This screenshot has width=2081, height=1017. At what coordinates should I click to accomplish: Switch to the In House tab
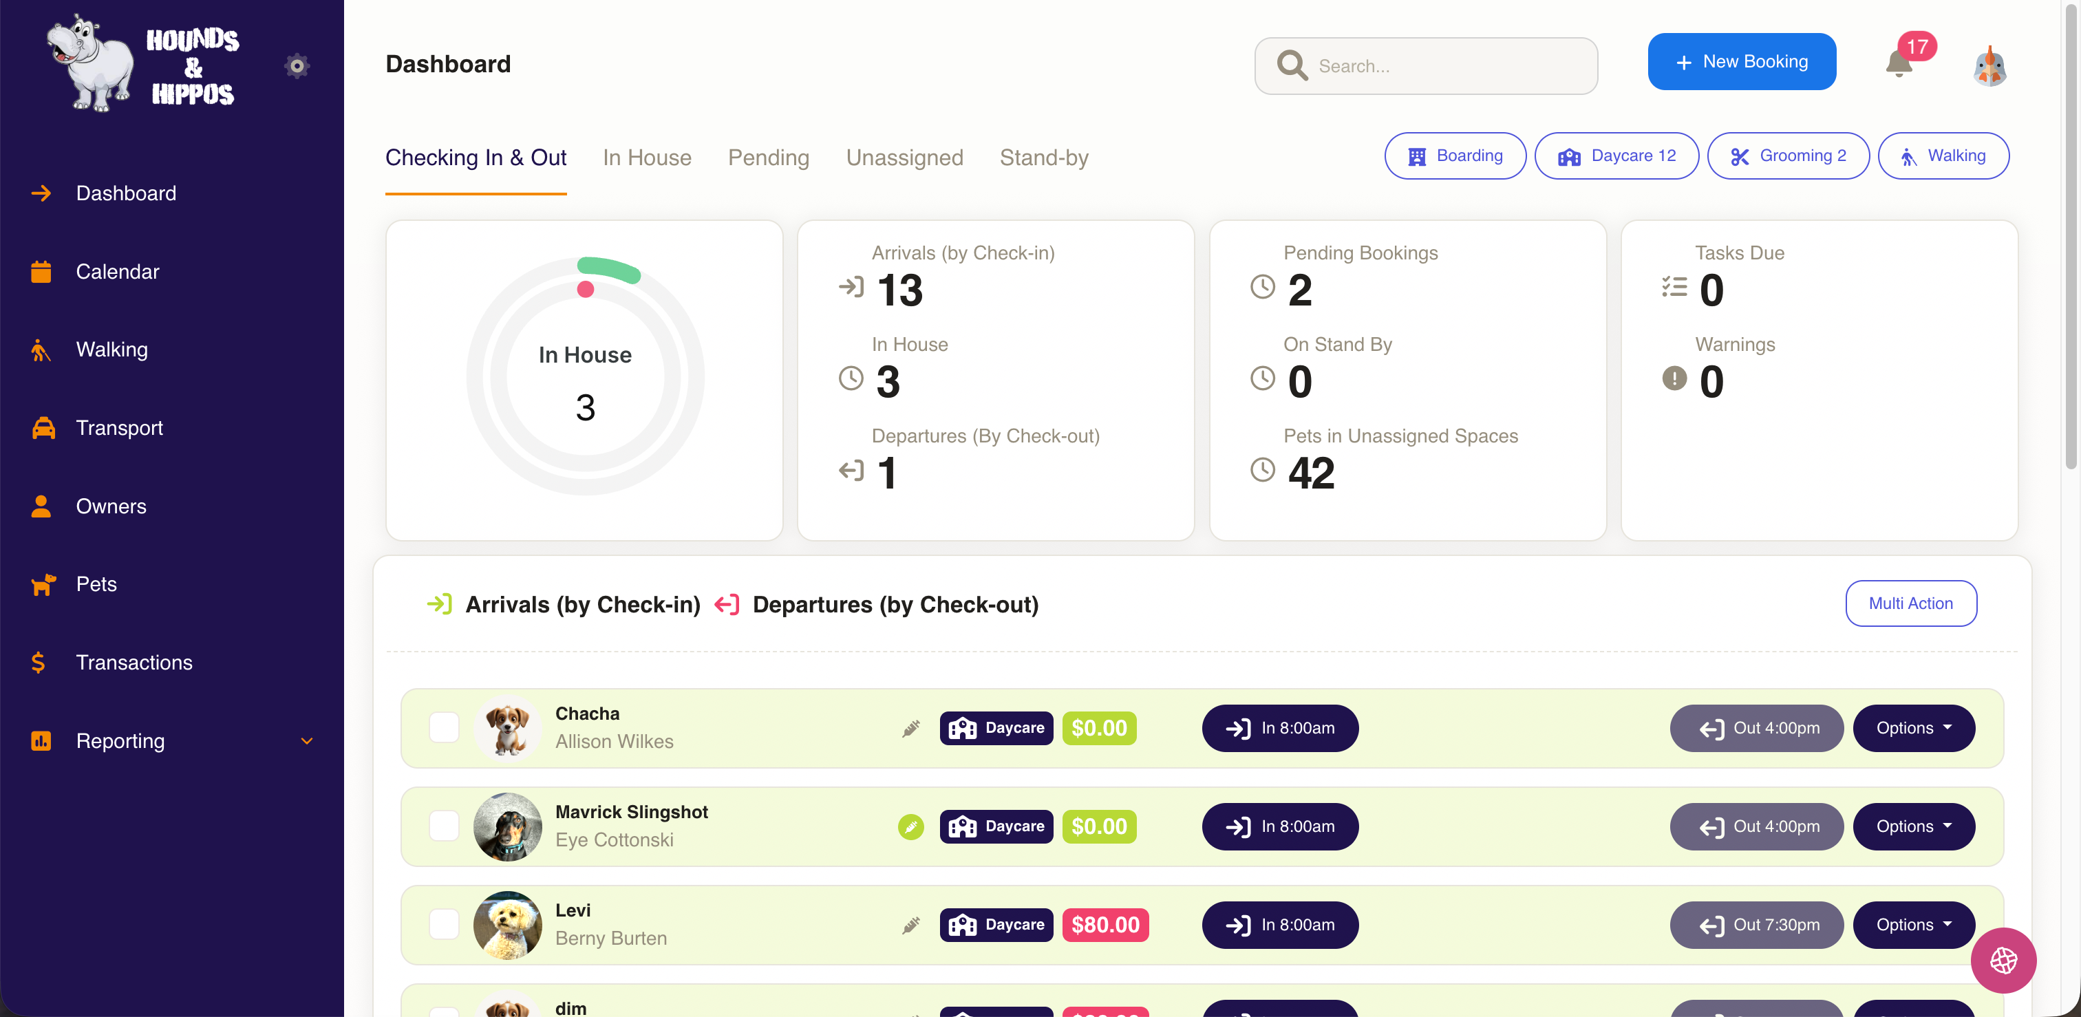tap(646, 158)
